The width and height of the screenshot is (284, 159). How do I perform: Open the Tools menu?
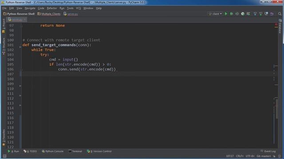pyautogui.click(x=70, y=8)
